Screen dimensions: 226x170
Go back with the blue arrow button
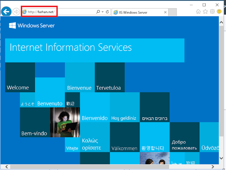[6, 12]
